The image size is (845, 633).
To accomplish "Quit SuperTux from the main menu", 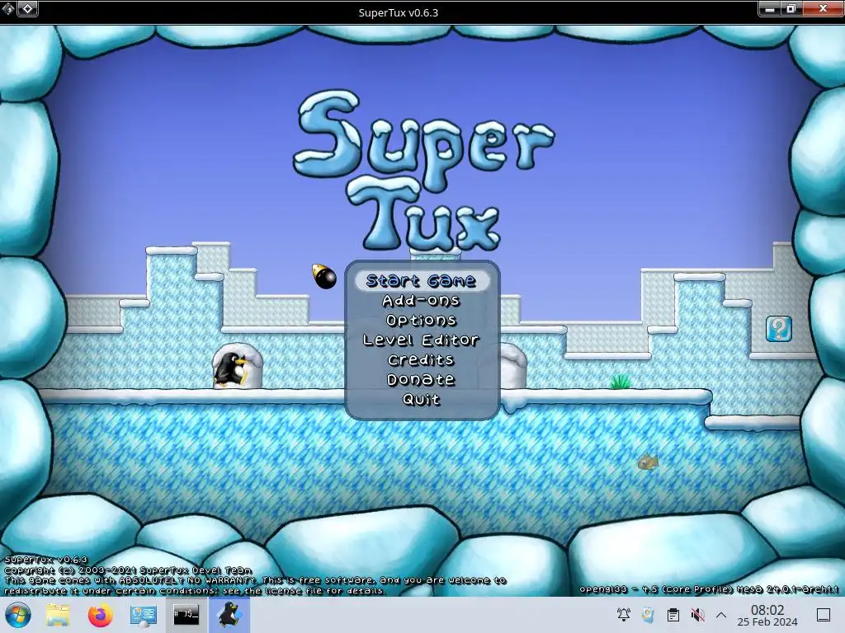I will (422, 400).
